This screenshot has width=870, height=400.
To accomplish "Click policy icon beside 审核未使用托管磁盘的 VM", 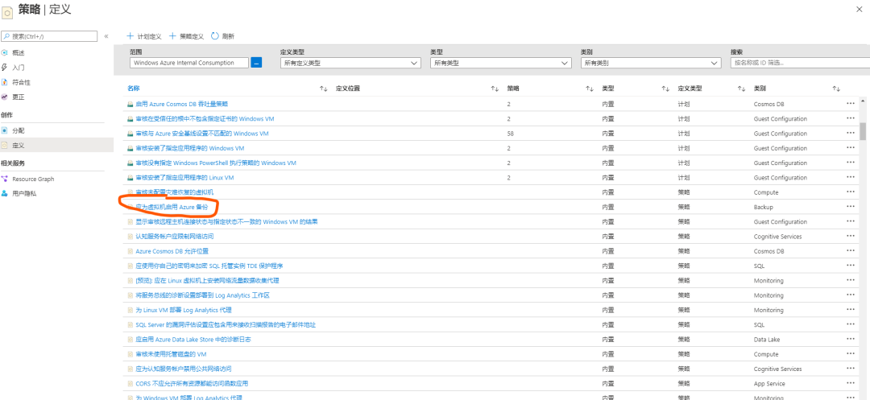I will (130, 355).
